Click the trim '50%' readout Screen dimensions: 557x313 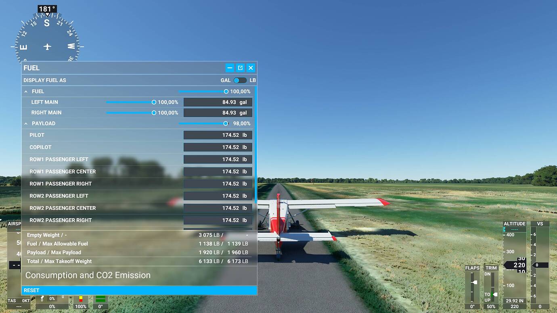point(491,307)
